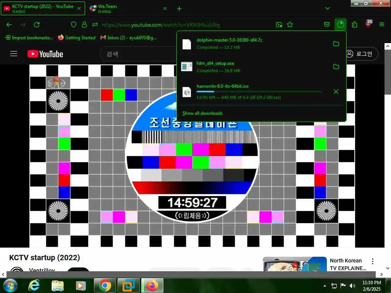Click the horizontal scrollbar right arrow
This screenshot has width=391, height=293.
pos(381,275)
